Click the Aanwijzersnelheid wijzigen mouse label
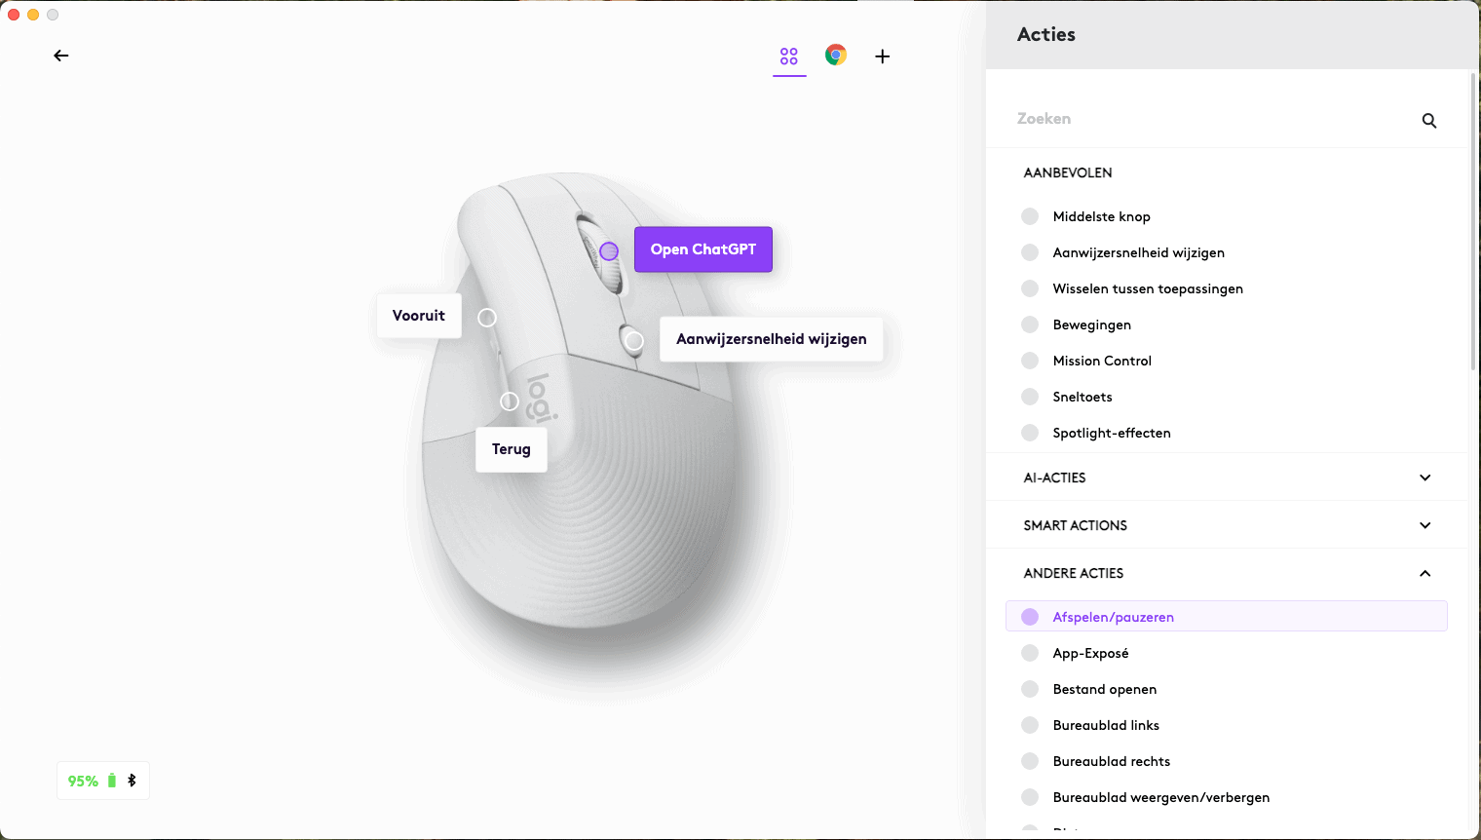Screen dimensions: 1481x840 click(771, 339)
